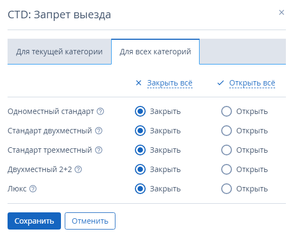Close the Запрет выезда dialog
The width and height of the screenshot is (294, 236).
[282, 12]
